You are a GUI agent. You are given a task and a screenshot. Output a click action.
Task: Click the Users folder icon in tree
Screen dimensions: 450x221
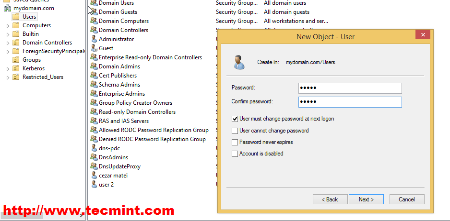point(16,17)
